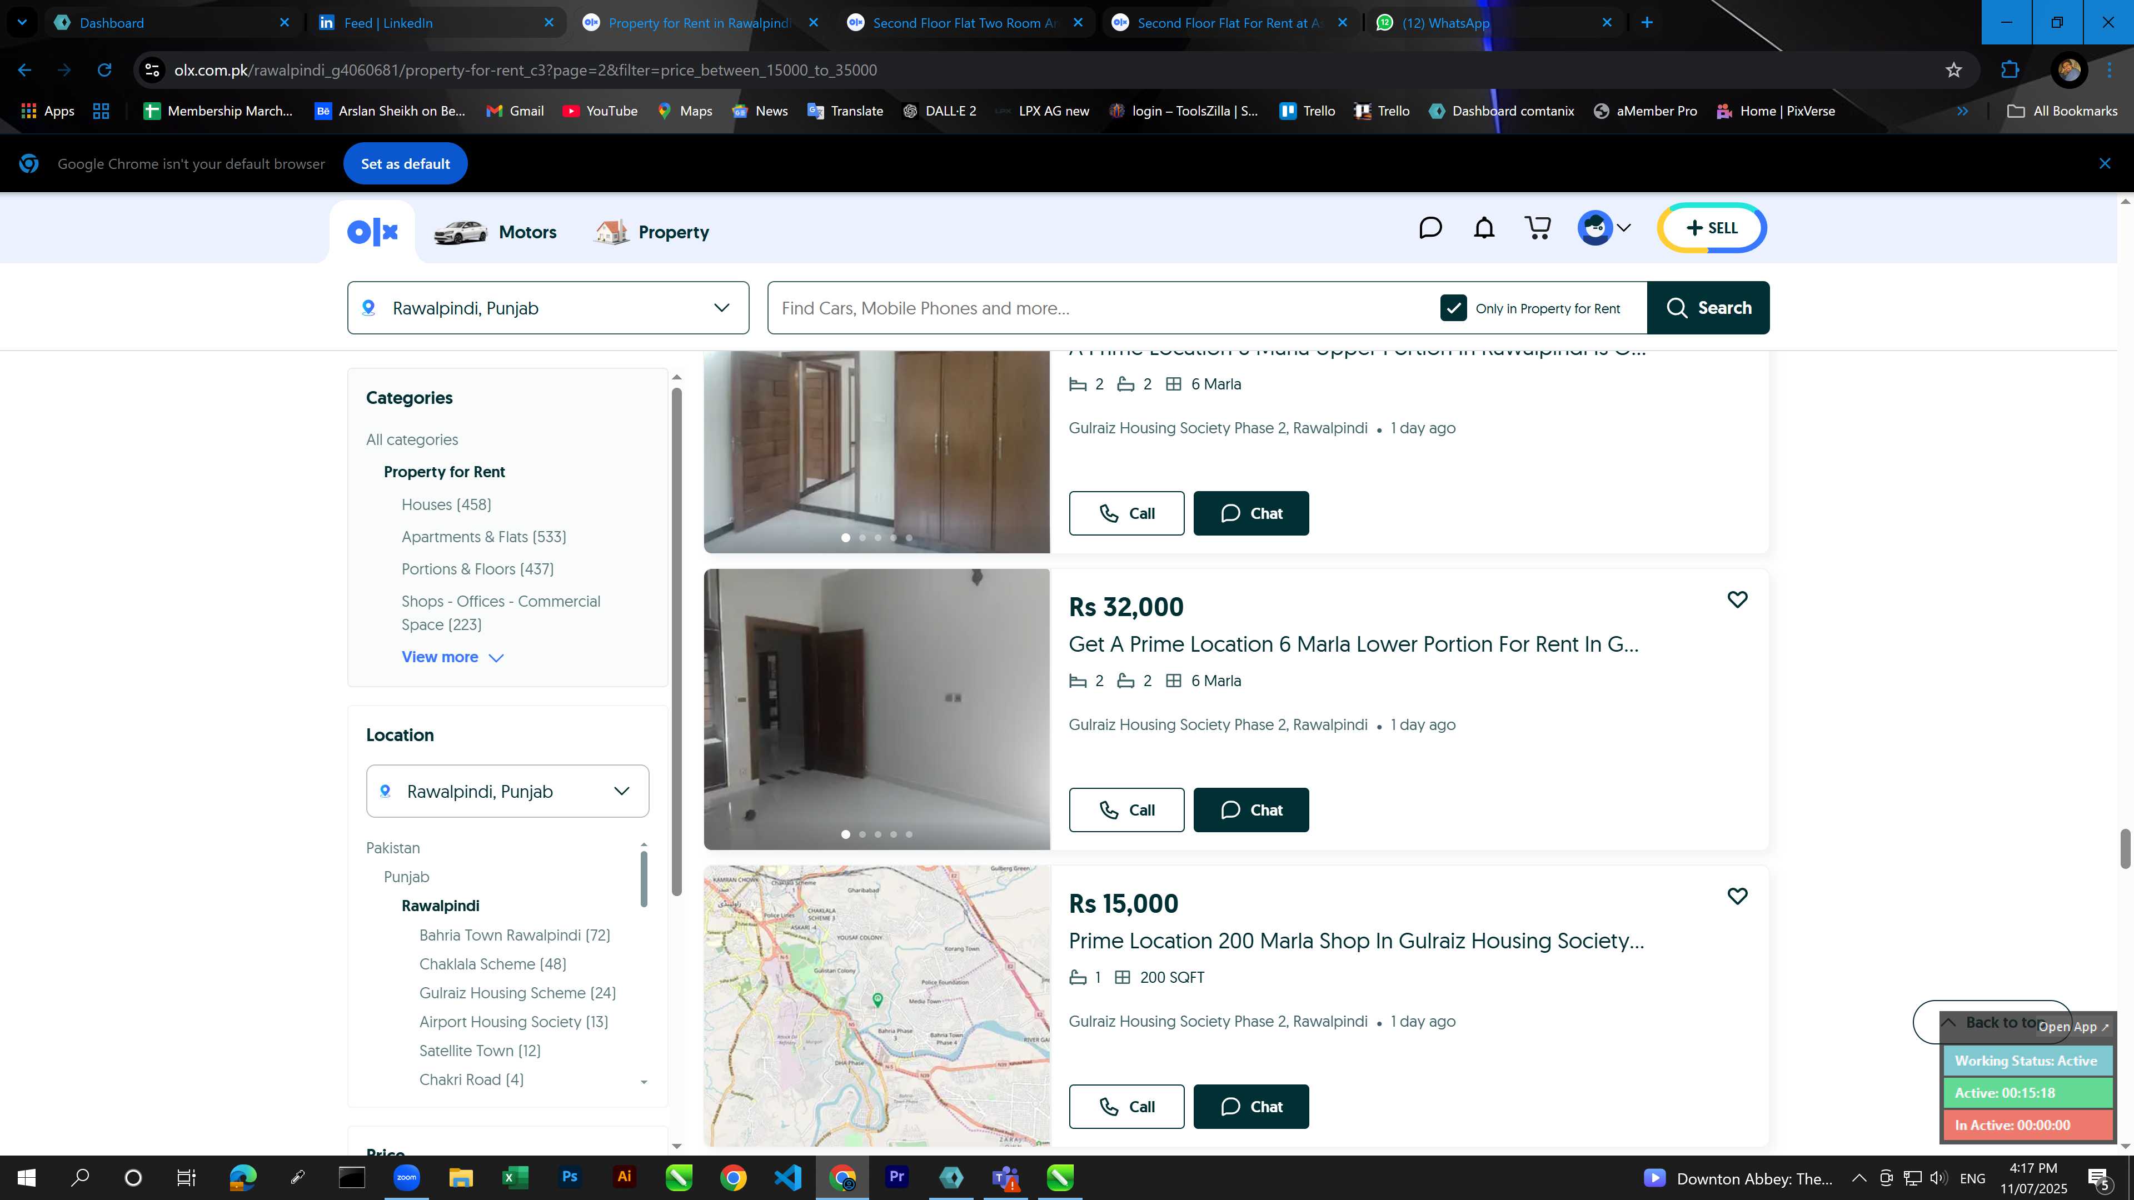The width and height of the screenshot is (2134, 1200).
Task: Open the OLX chat messages icon
Action: coord(1430,228)
